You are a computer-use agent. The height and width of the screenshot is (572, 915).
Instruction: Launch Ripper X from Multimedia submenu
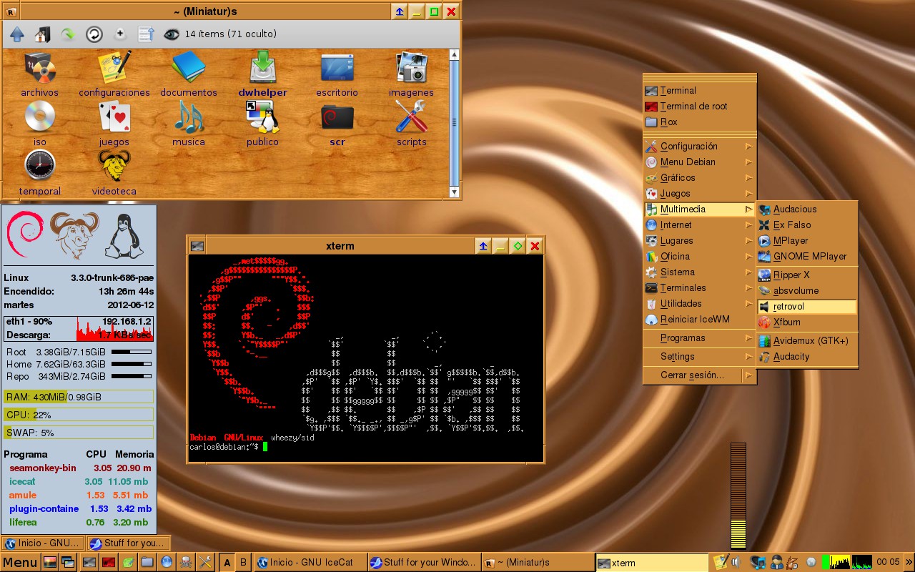(x=806, y=275)
